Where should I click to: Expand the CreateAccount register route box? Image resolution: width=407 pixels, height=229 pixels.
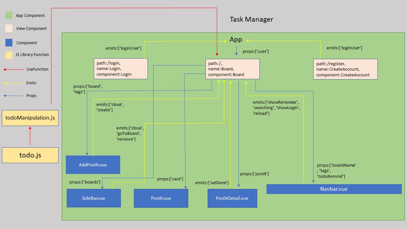point(345,69)
